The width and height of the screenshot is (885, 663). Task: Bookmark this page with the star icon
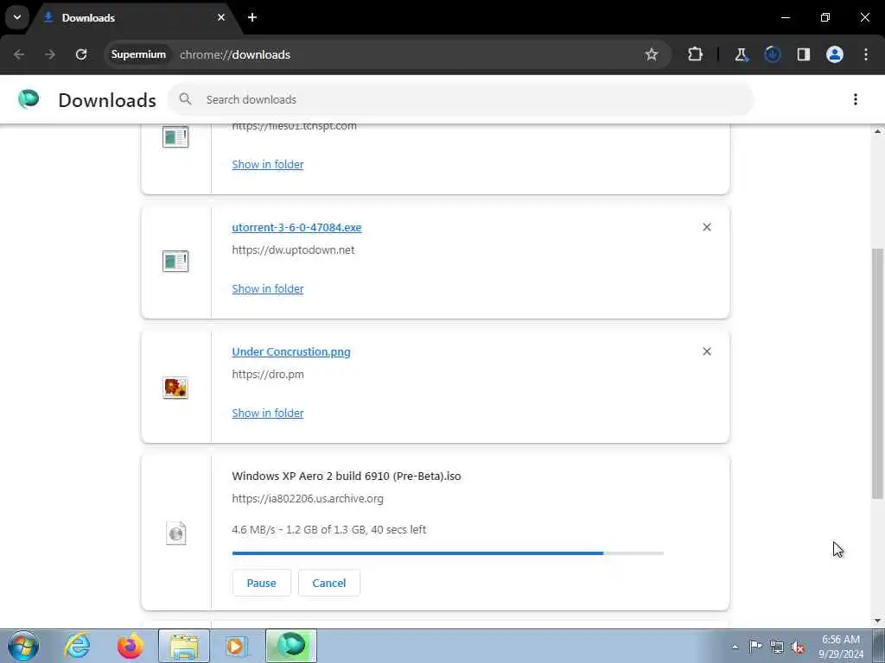pos(652,54)
